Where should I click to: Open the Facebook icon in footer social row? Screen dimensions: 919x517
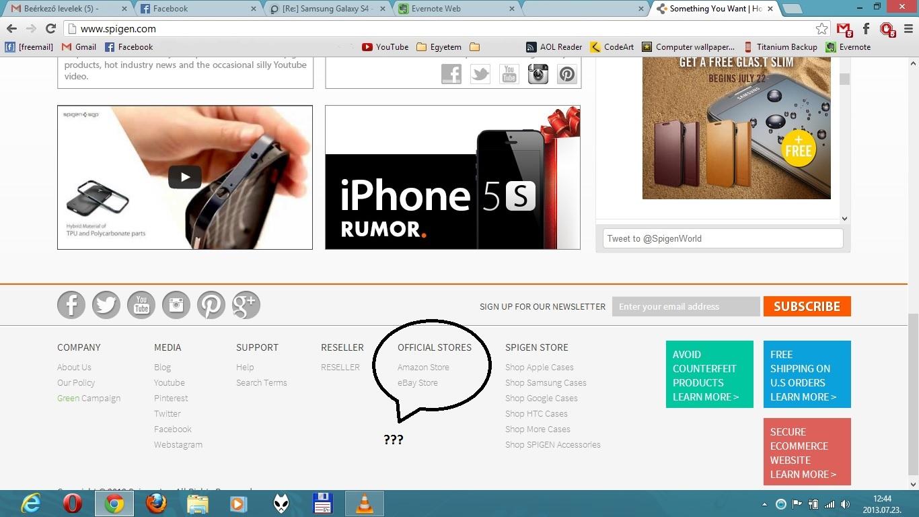click(x=71, y=305)
